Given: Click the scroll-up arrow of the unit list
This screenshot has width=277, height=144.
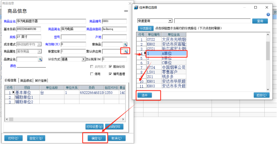Looking at the screenshot, I should (268, 35).
